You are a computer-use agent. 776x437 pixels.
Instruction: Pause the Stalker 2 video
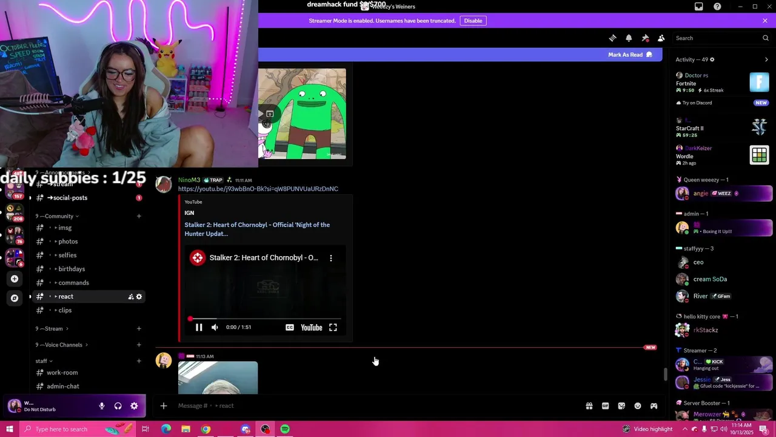(199, 328)
